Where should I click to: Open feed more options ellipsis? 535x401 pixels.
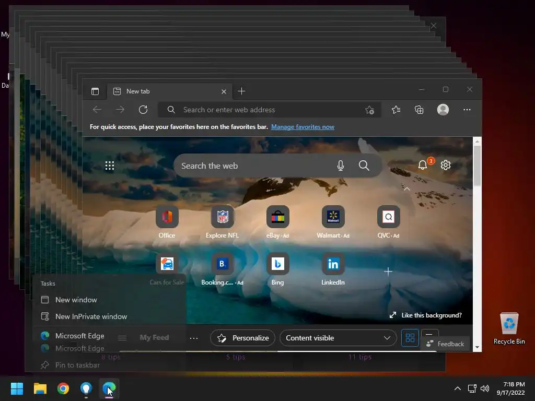pyautogui.click(x=194, y=338)
